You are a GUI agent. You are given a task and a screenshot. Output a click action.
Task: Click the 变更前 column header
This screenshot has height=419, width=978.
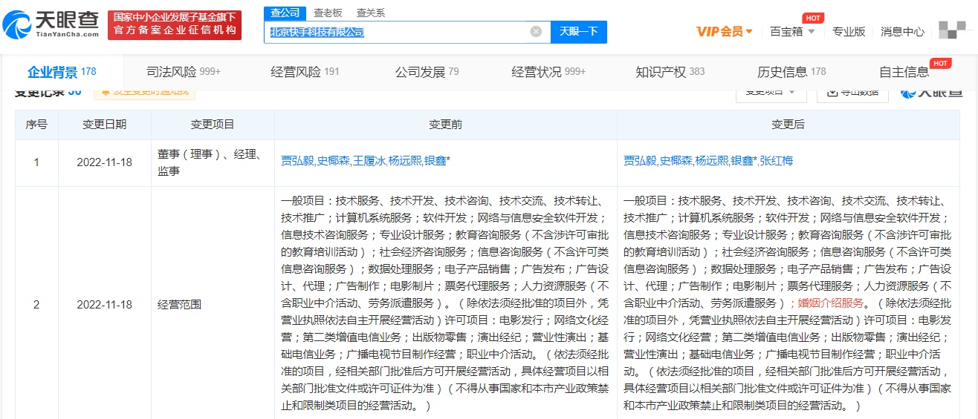(446, 125)
